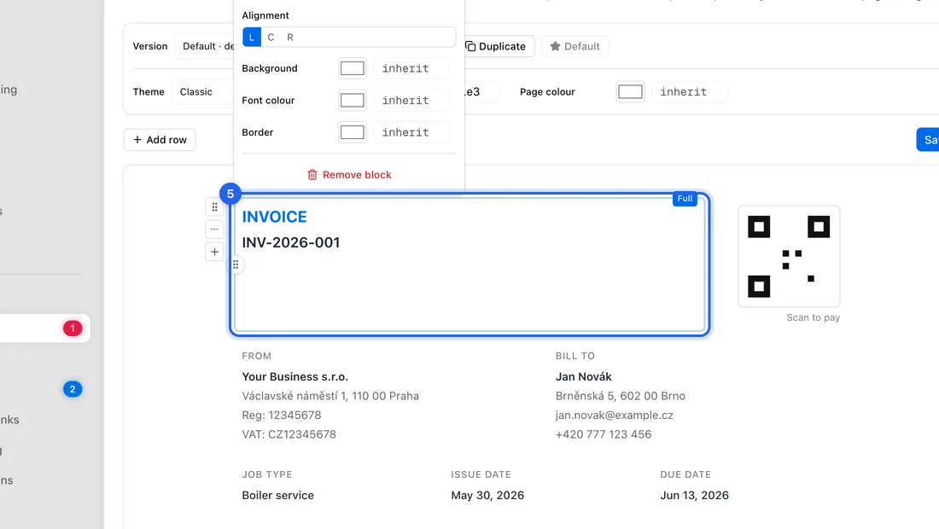Open the Background colour swatch
Image resolution: width=939 pixels, height=529 pixels.
click(352, 68)
